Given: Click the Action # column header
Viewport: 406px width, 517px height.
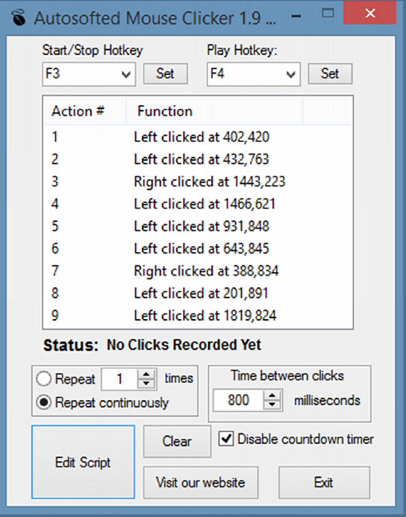Looking at the screenshot, I should click(x=85, y=111).
